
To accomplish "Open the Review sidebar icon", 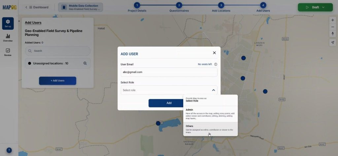I will coord(8,52).
